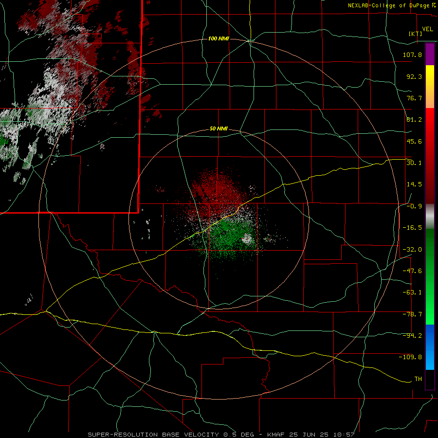
Task: Click the blue segment of the color bar
Action: click(x=430, y=347)
